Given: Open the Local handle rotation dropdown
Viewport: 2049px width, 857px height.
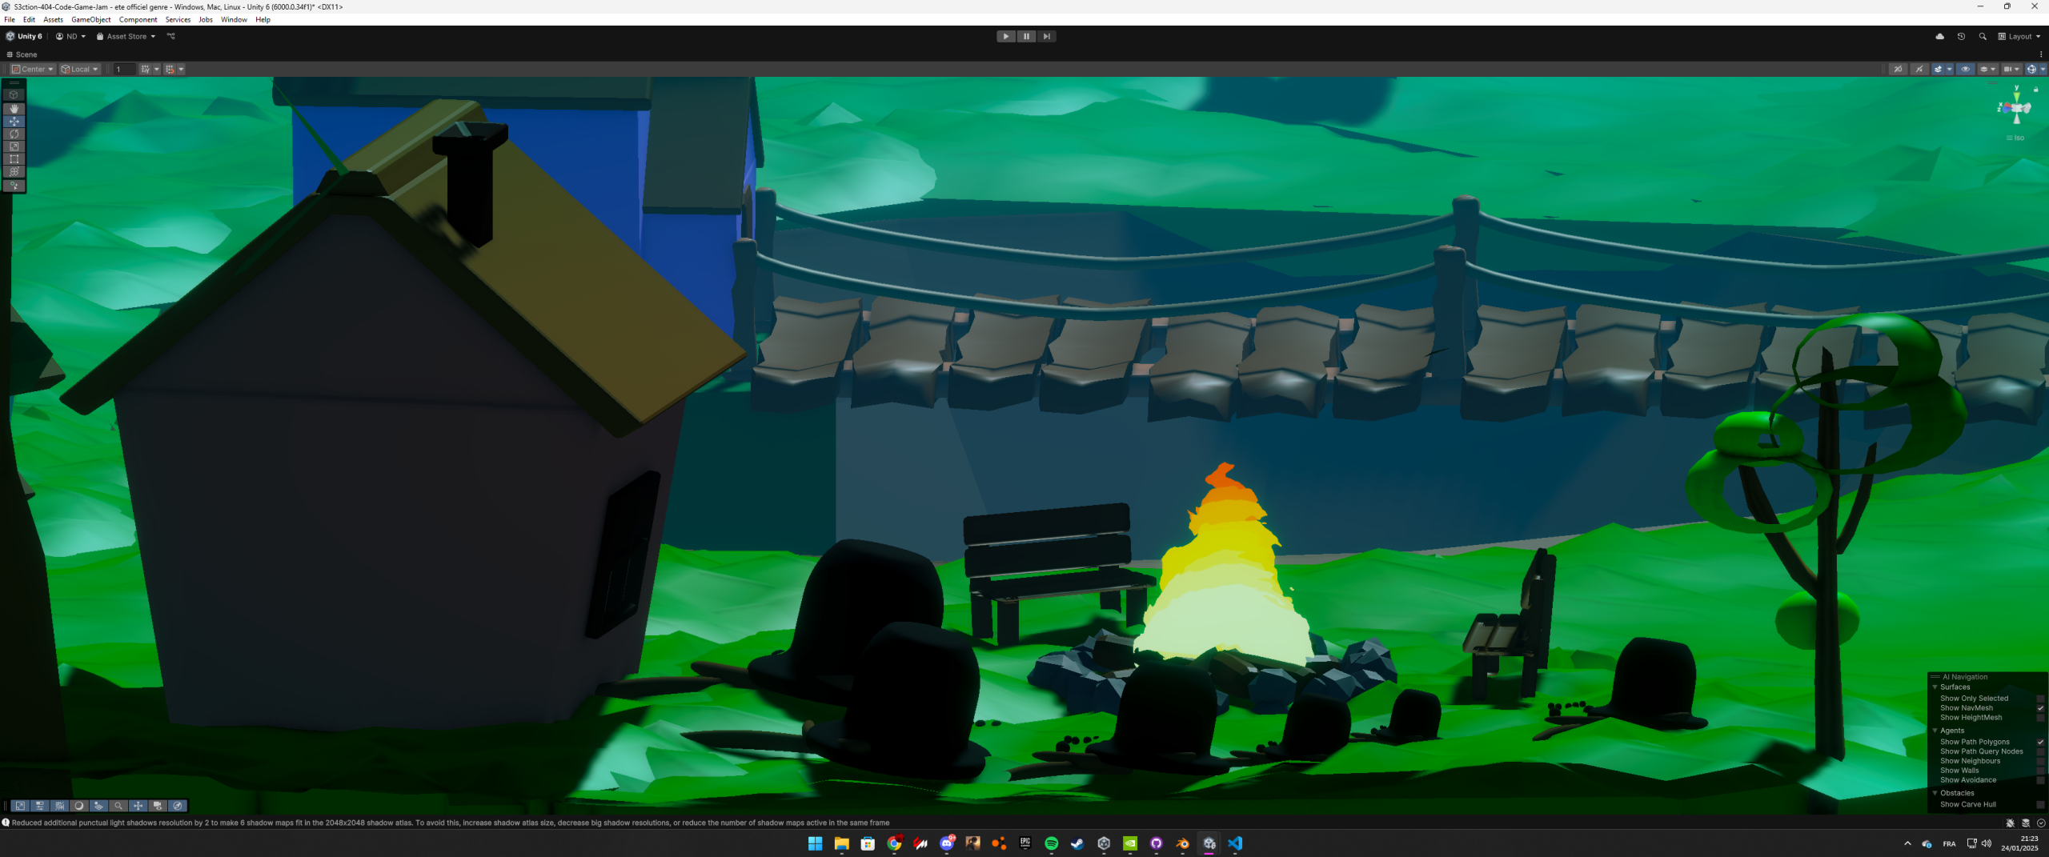Looking at the screenshot, I should pyautogui.click(x=80, y=70).
